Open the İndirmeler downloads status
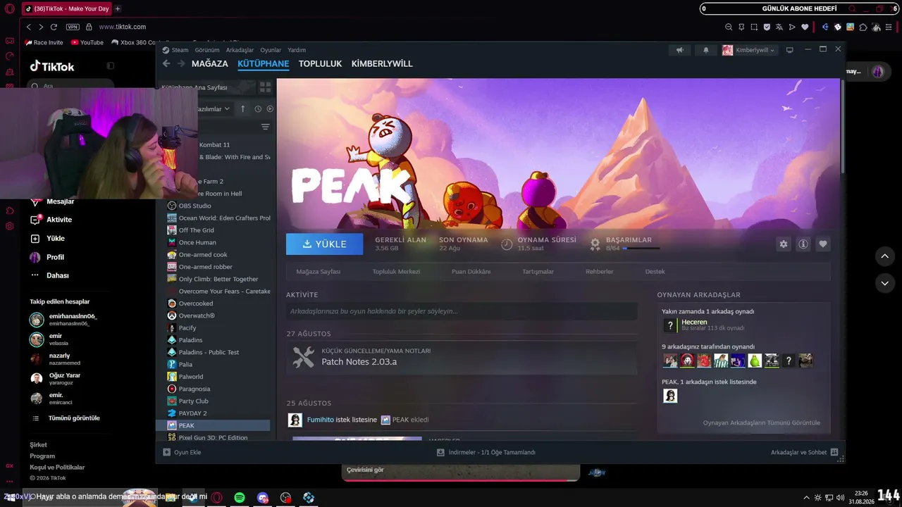The height and width of the screenshot is (507, 902). point(486,452)
